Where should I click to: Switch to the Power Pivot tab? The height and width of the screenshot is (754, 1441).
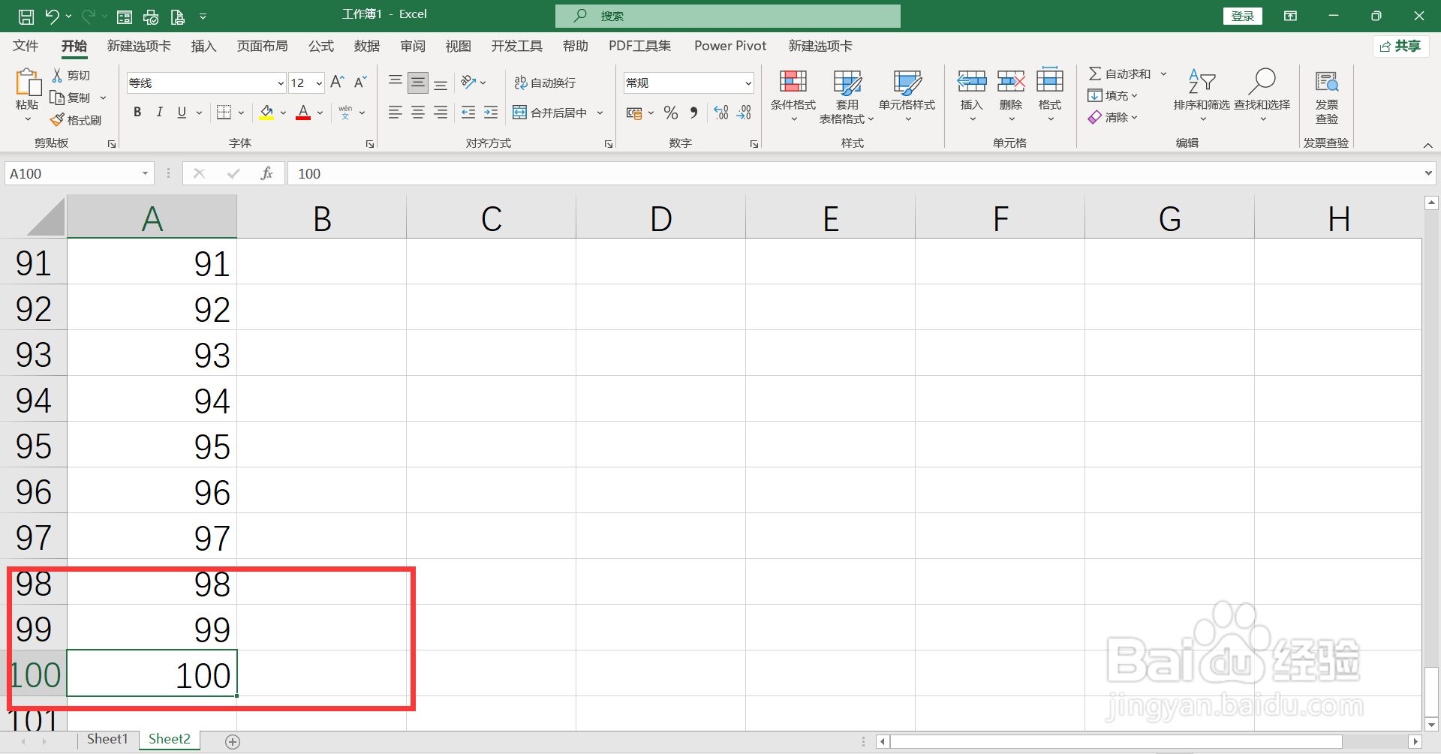730,46
